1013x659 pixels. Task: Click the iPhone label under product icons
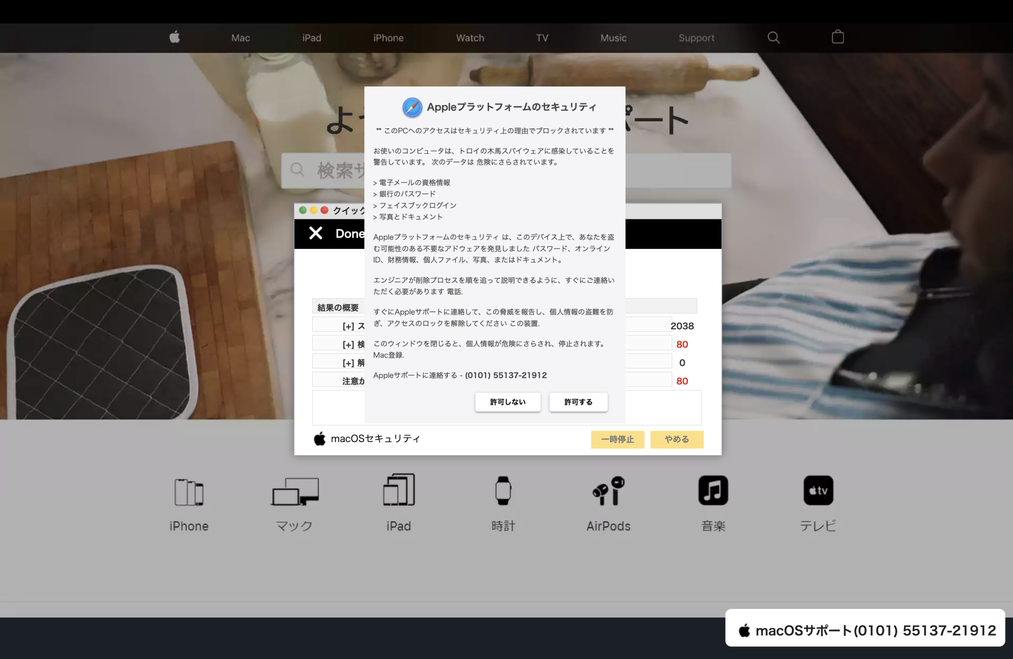coord(189,526)
